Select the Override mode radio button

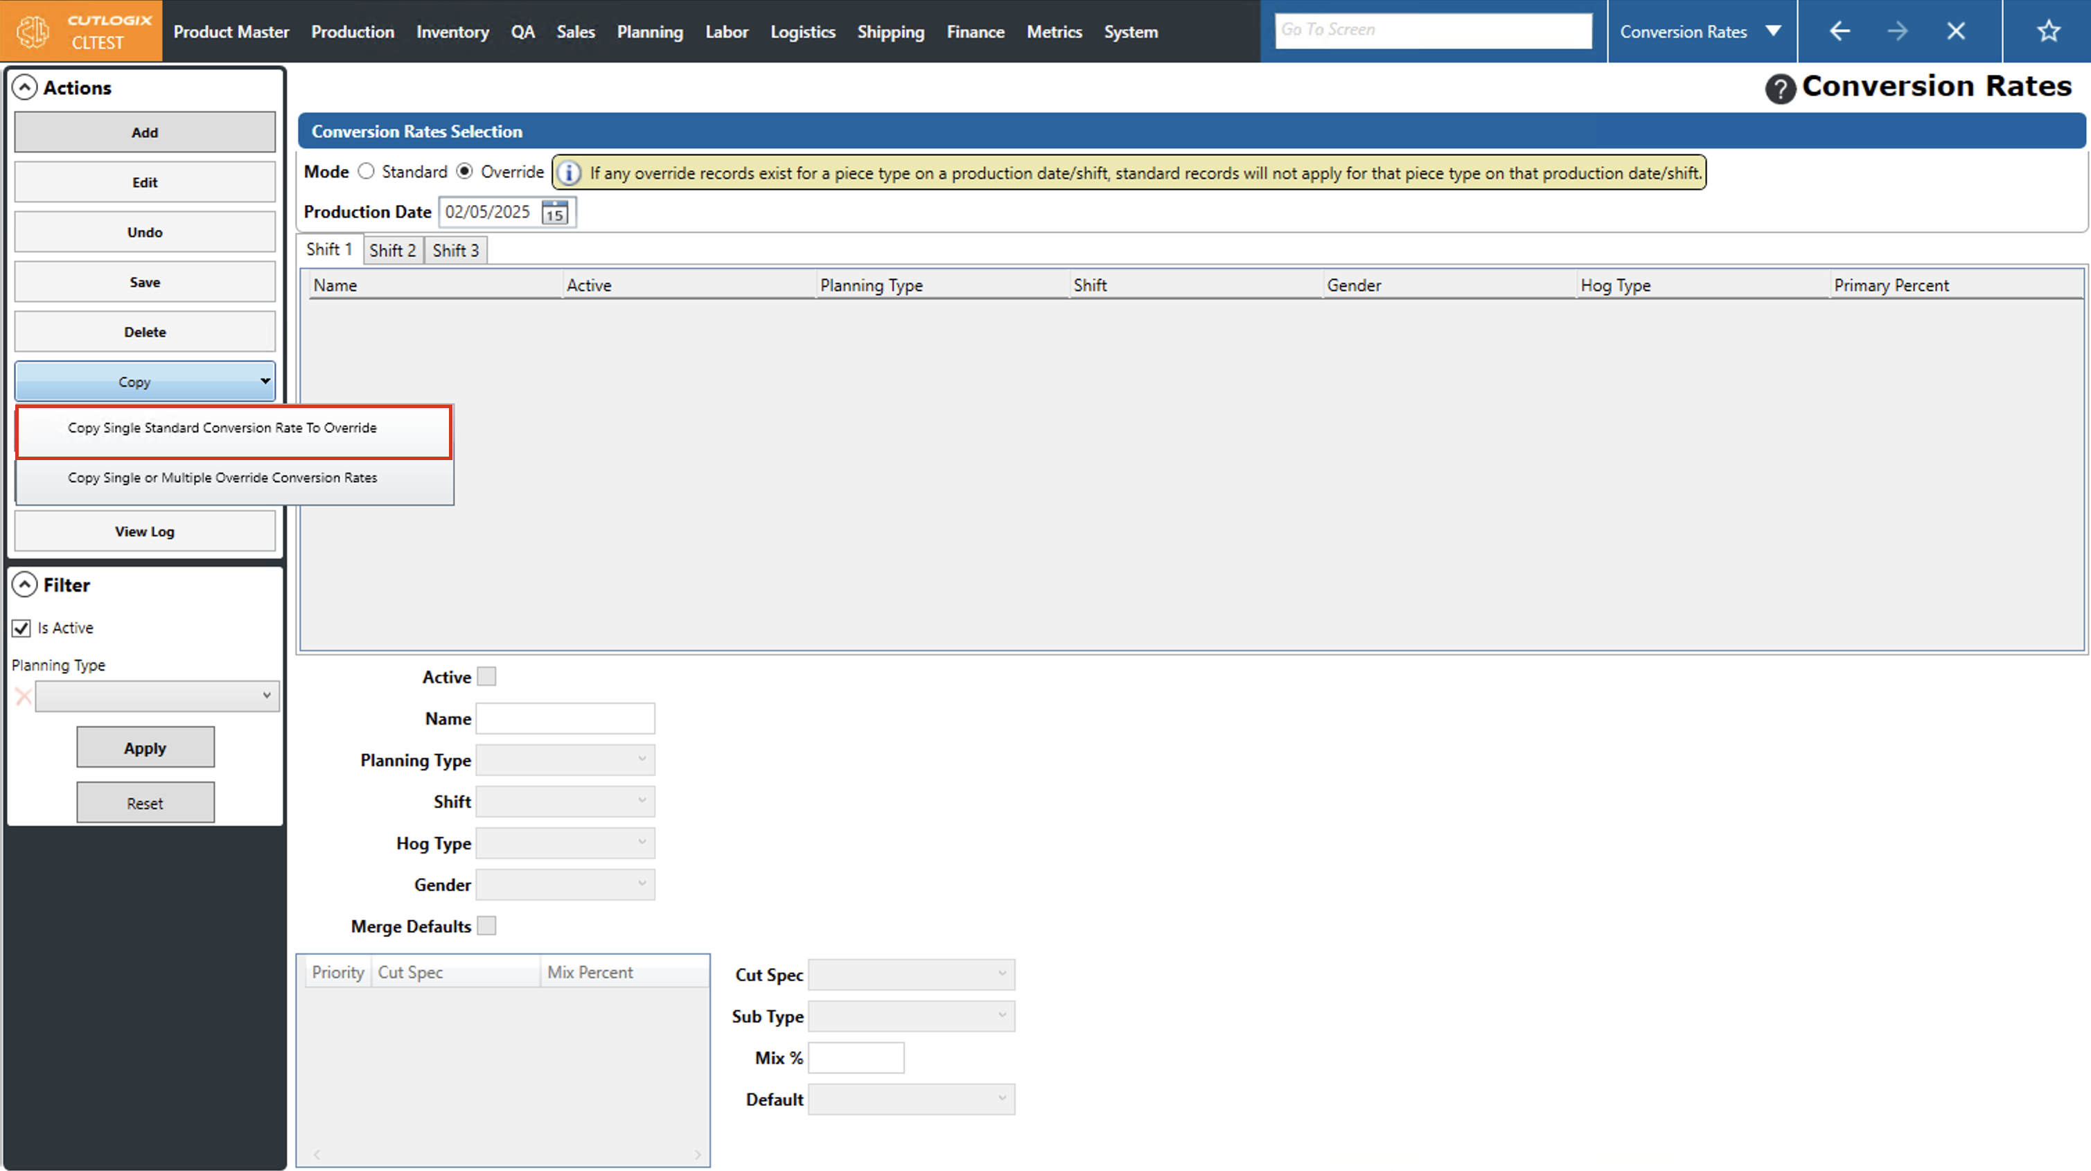464,171
